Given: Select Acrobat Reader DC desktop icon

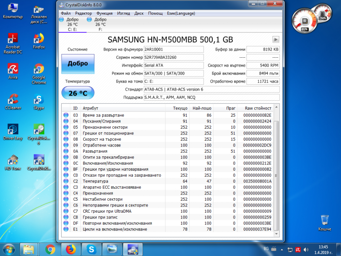Looking at the screenshot, I should pos(13,43).
